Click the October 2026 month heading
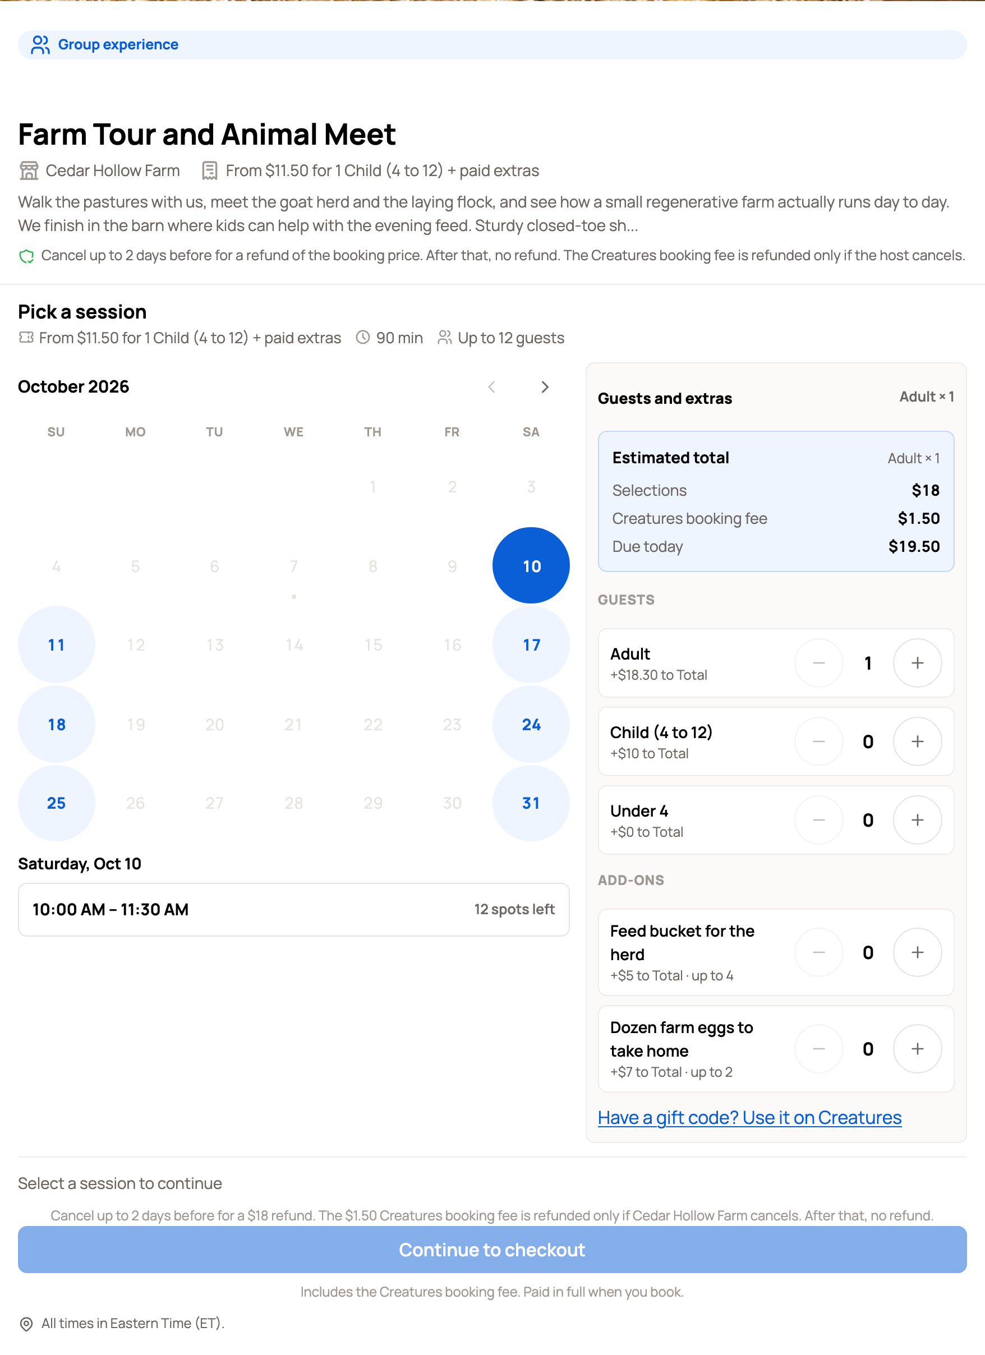This screenshot has height=1355, width=985. tap(73, 386)
